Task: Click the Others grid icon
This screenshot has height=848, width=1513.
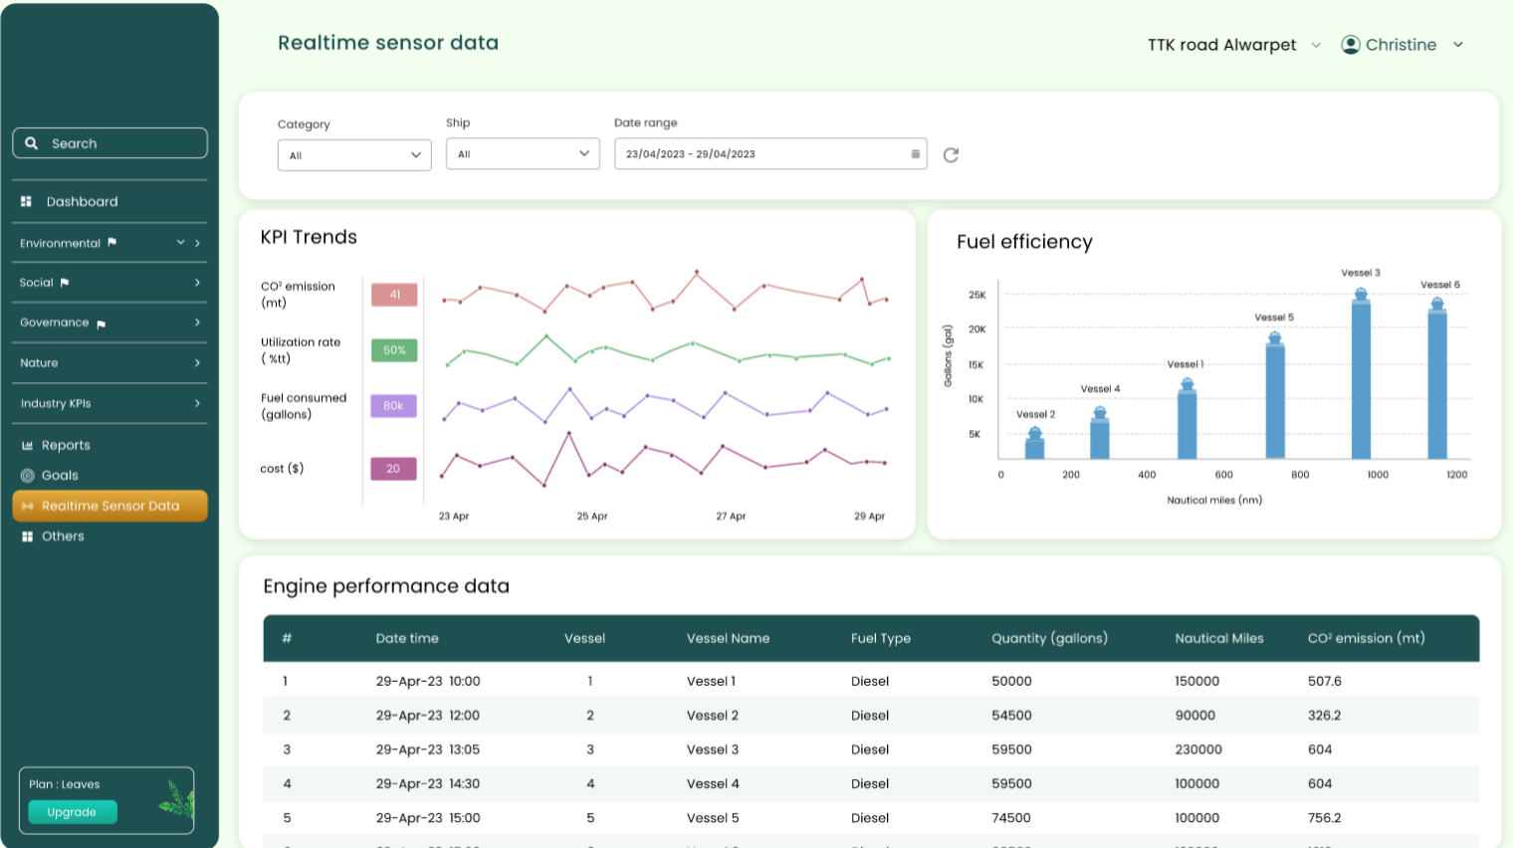Action: (x=28, y=536)
